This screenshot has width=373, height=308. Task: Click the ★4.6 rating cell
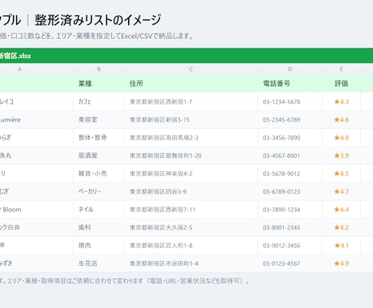[341, 120]
